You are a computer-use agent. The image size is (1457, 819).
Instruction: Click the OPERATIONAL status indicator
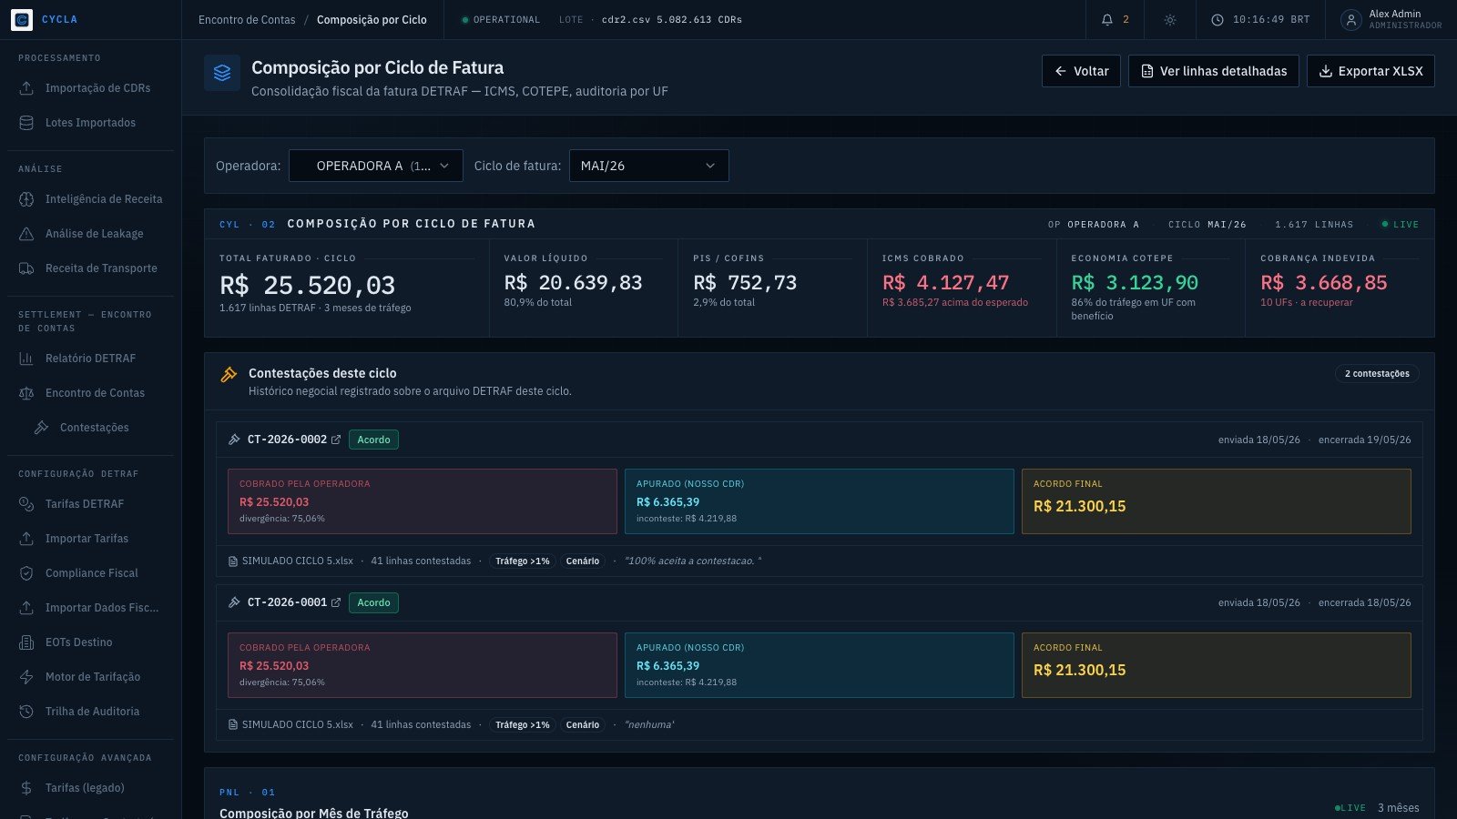click(x=501, y=20)
